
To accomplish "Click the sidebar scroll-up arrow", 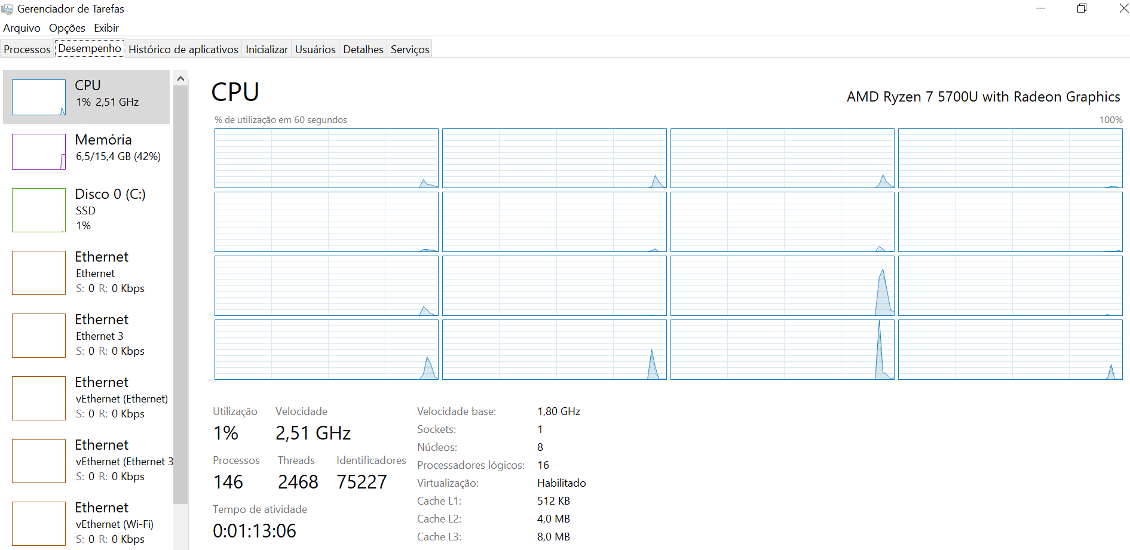I will click(180, 78).
